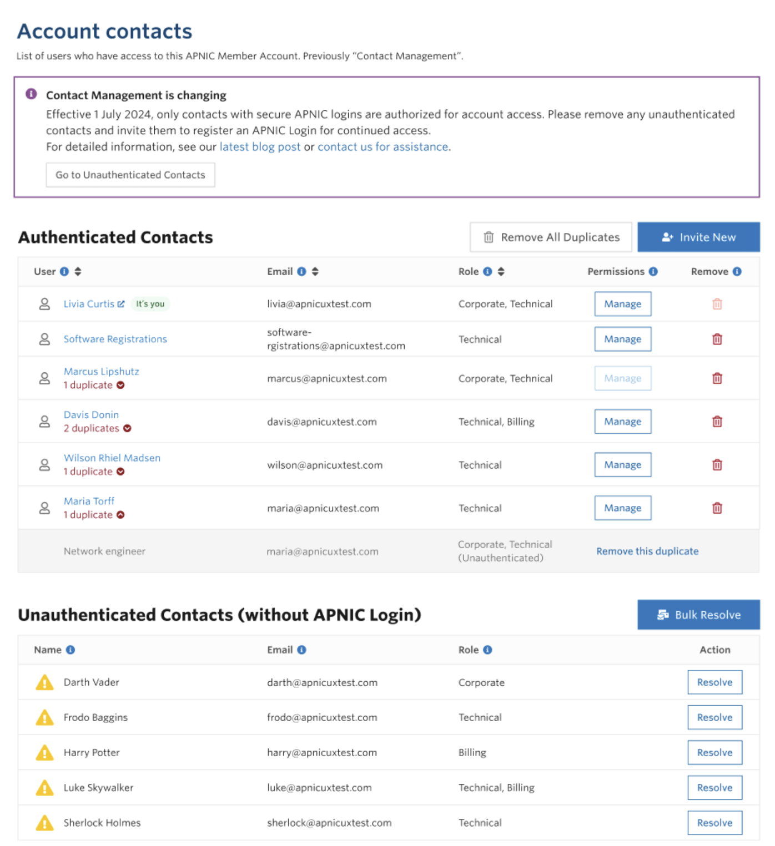Screen dimensions: 775x846
Task: Collapse Maria Torff's duplicate list
Action: 120,515
